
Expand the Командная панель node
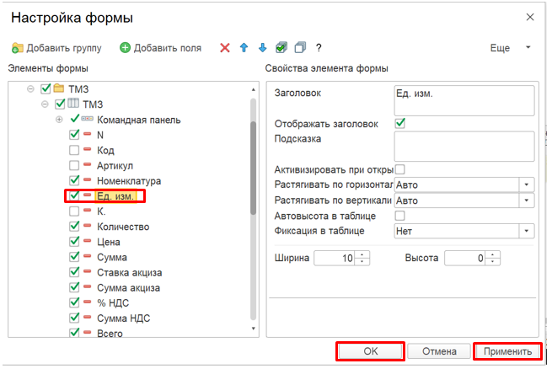(59, 120)
